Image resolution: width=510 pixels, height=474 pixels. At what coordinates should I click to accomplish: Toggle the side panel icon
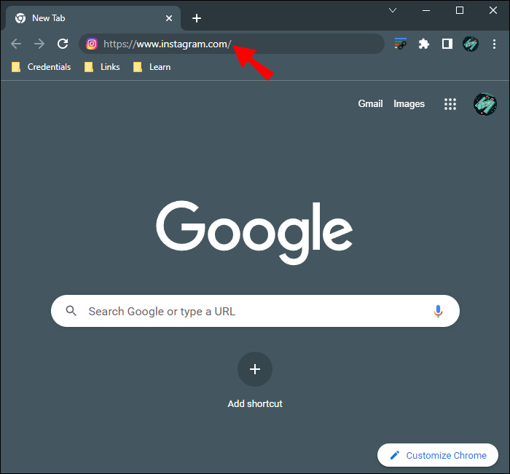447,44
